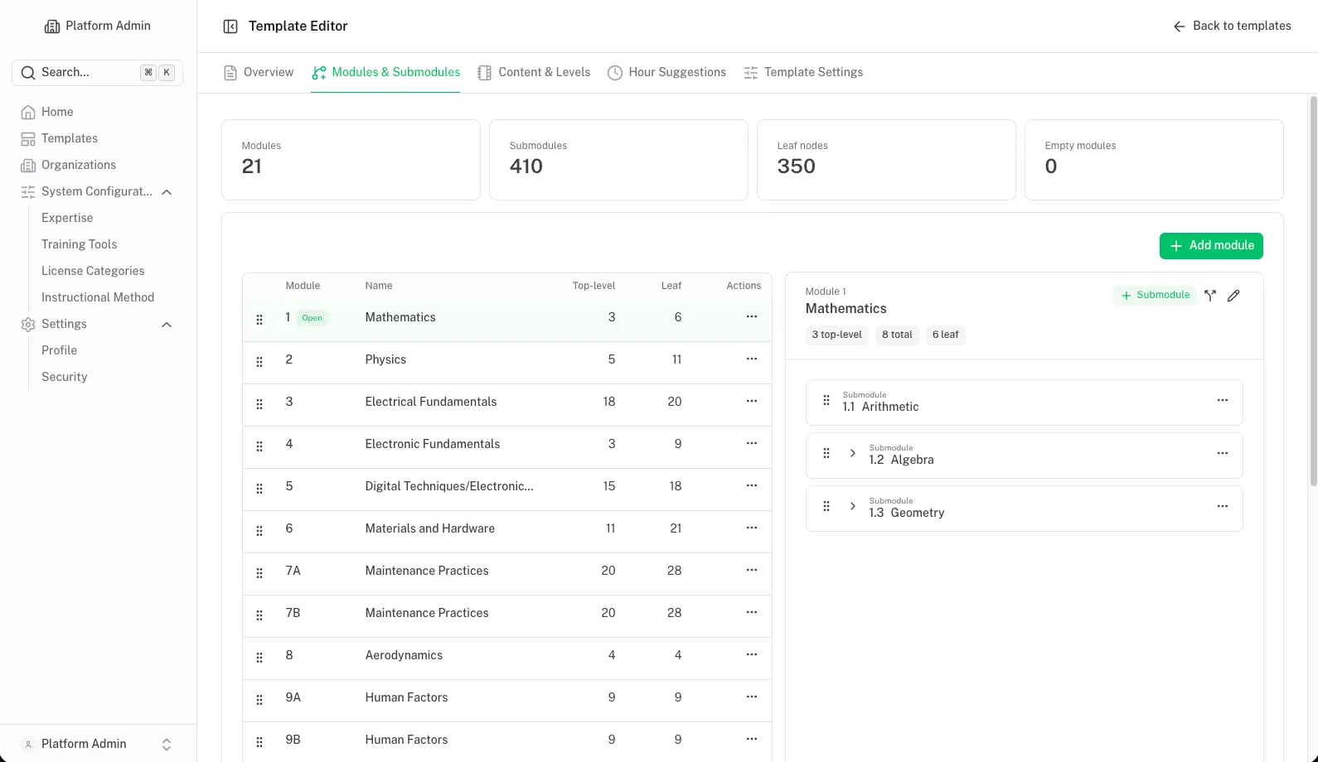The image size is (1318, 762).
Task: Click Digital Techniques/Electronic module name
Action: (449, 486)
